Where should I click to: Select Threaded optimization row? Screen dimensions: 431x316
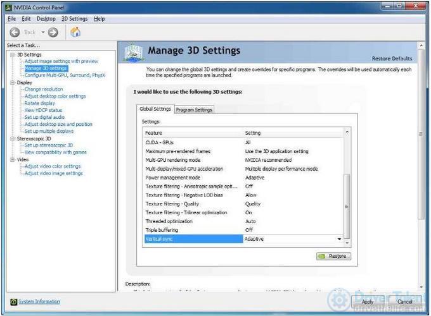point(243,221)
